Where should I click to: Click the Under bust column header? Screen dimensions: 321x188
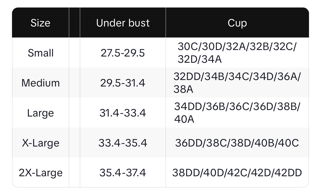pyautogui.click(x=123, y=23)
